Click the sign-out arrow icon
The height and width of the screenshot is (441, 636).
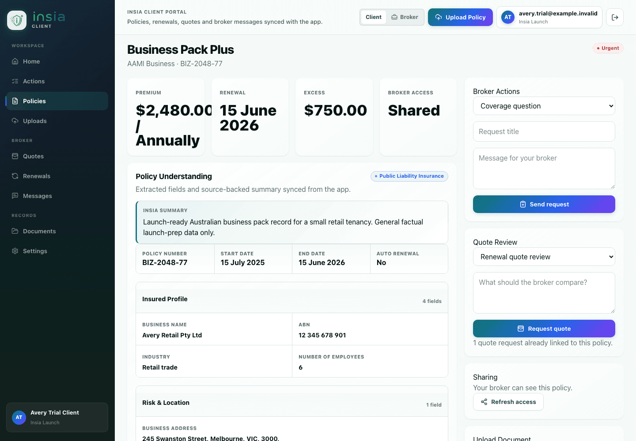[x=615, y=17]
